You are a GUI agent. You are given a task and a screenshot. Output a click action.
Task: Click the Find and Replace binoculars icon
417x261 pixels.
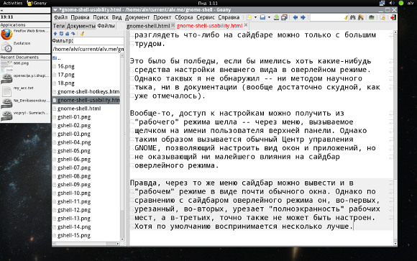(361, 17)
